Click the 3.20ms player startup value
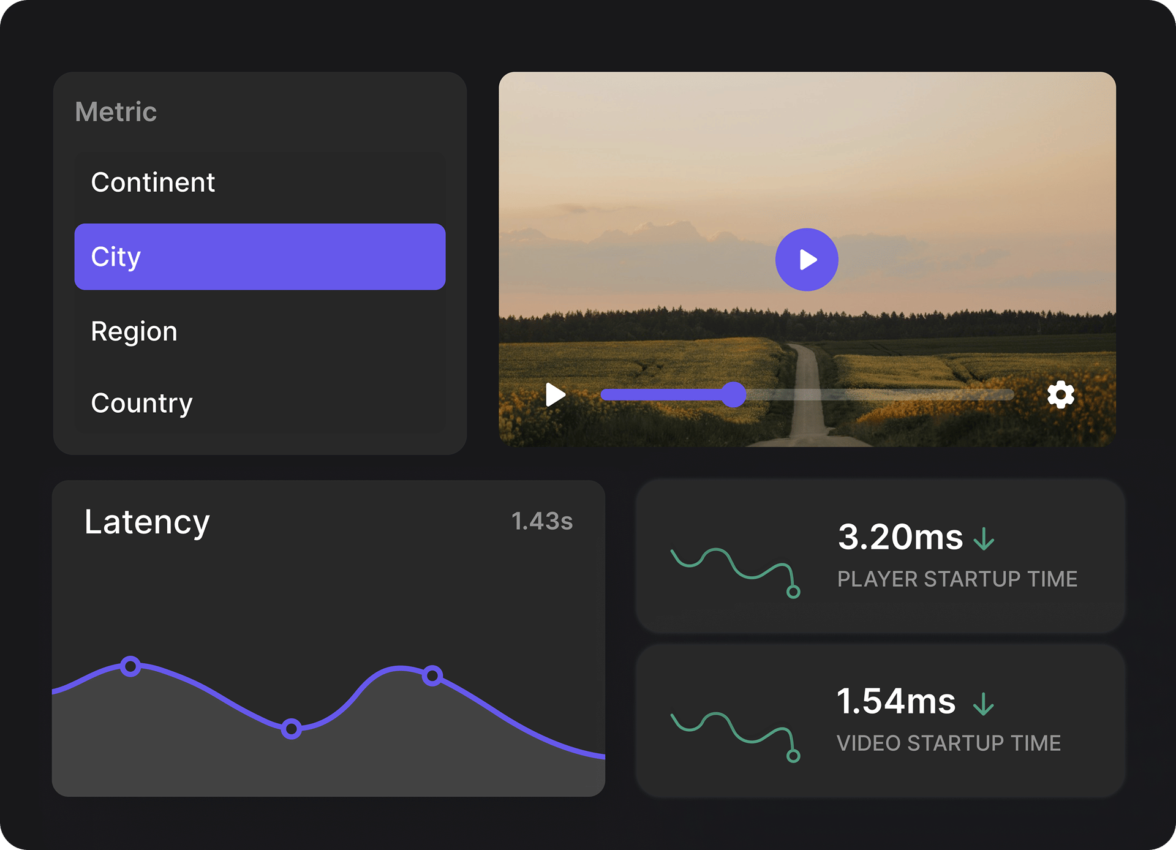The image size is (1176, 850). [900, 537]
